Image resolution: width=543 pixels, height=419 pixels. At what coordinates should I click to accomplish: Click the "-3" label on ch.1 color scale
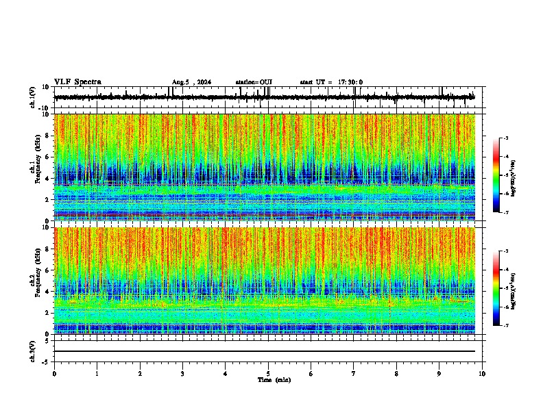point(505,138)
